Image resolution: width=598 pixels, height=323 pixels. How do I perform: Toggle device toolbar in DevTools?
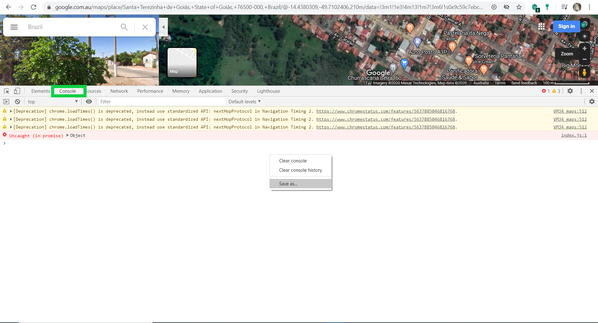tap(17, 91)
